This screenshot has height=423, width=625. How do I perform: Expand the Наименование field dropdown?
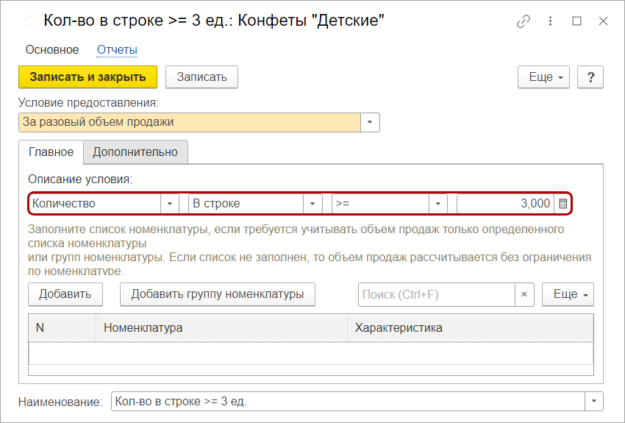pos(593,402)
